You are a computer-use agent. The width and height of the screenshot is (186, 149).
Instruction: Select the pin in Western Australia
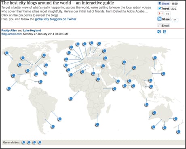(x=154, y=112)
